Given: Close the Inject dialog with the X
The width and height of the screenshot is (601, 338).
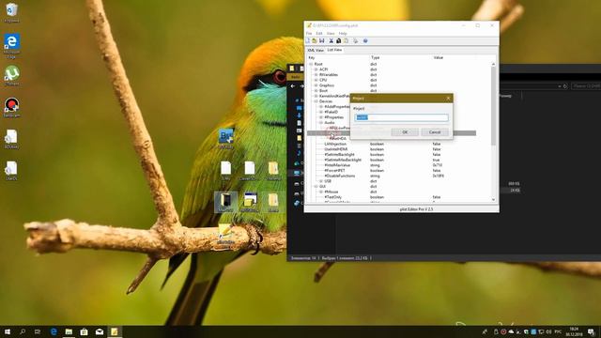Looking at the screenshot, I should point(448,99).
